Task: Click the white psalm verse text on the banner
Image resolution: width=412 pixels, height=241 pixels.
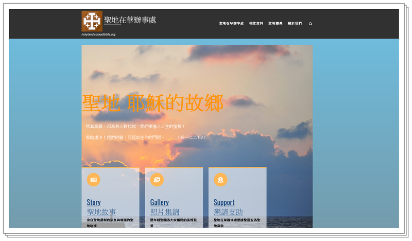Action: [135, 126]
